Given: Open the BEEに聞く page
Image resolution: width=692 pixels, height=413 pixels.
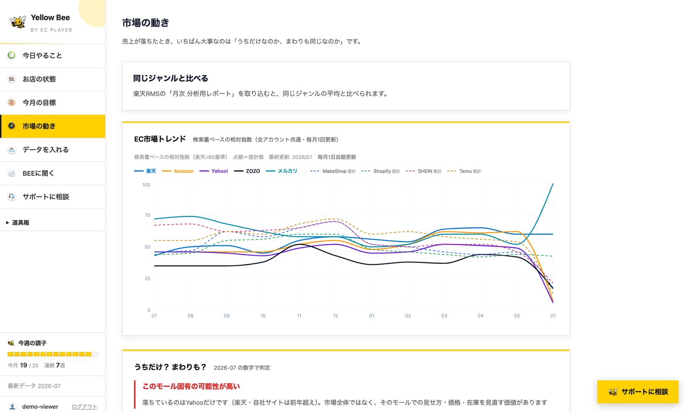Looking at the screenshot, I should pos(52,173).
